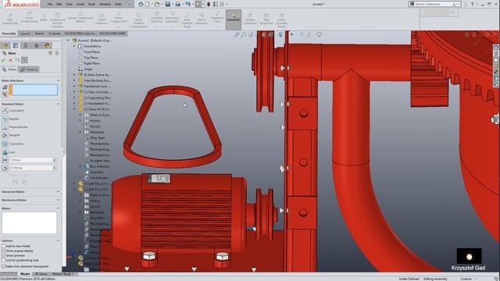Switch to the Sketch ribbon tab
The height and width of the screenshot is (281, 500).
coord(39,34)
